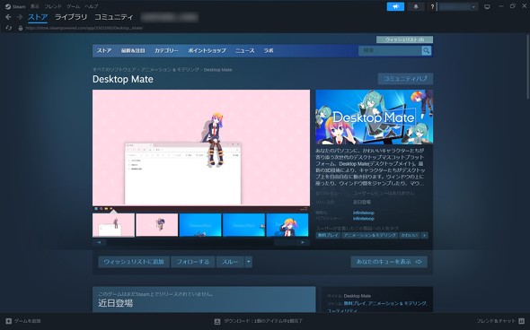The height and width of the screenshot is (330, 530).
Task: Click the かわいい tag
Action: point(410,235)
